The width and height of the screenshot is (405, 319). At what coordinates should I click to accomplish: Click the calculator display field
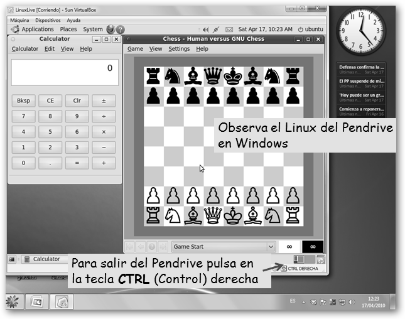click(x=65, y=72)
